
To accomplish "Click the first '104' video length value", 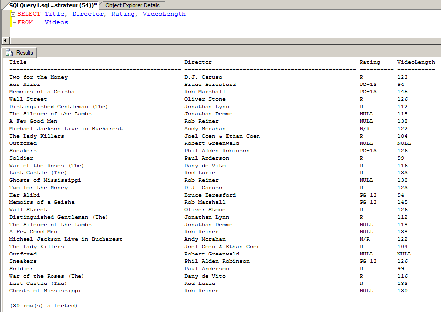I will 402,136.
